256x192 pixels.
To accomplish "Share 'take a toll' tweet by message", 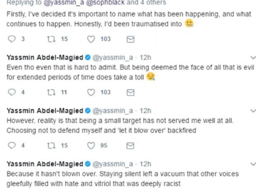I will tap(130, 92).
